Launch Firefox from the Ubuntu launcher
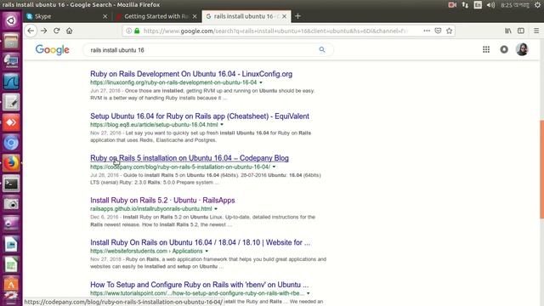The width and height of the screenshot is (544, 306). tap(11, 163)
